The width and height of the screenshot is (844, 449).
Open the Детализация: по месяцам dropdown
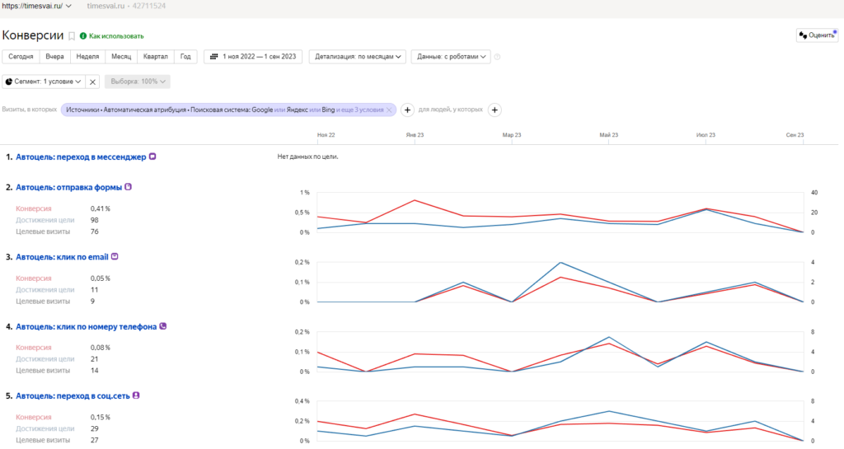[x=358, y=57]
